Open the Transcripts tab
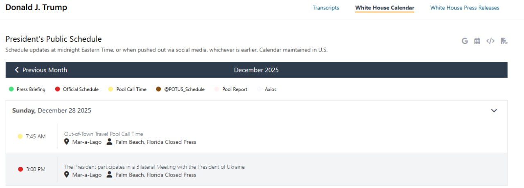The height and width of the screenshot is (188, 524). coord(326,8)
